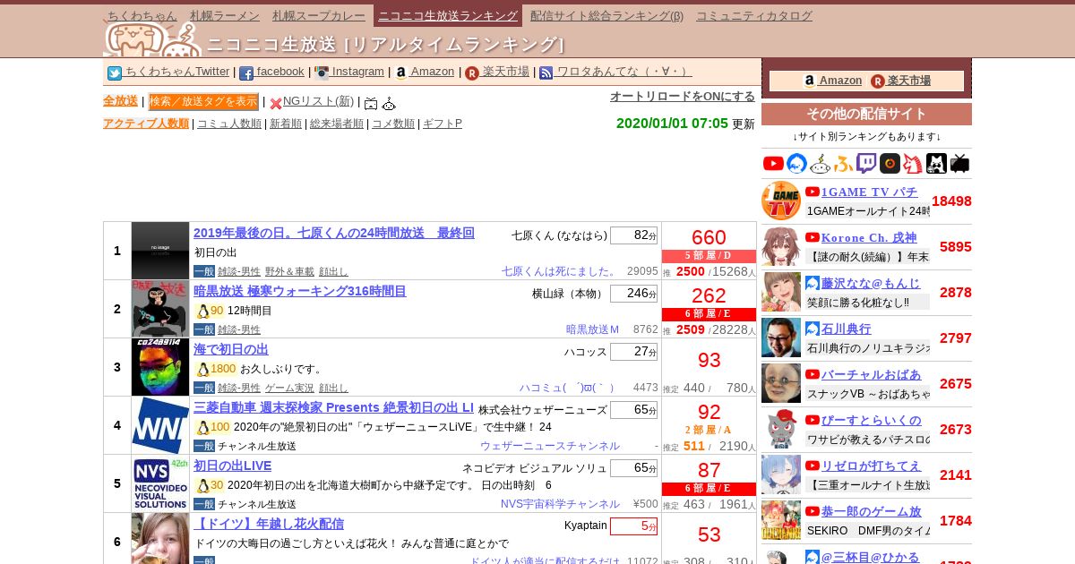This screenshot has height=564, width=1075.
Task: Open 初日の出LIVE broadcast link
Action: (233, 466)
